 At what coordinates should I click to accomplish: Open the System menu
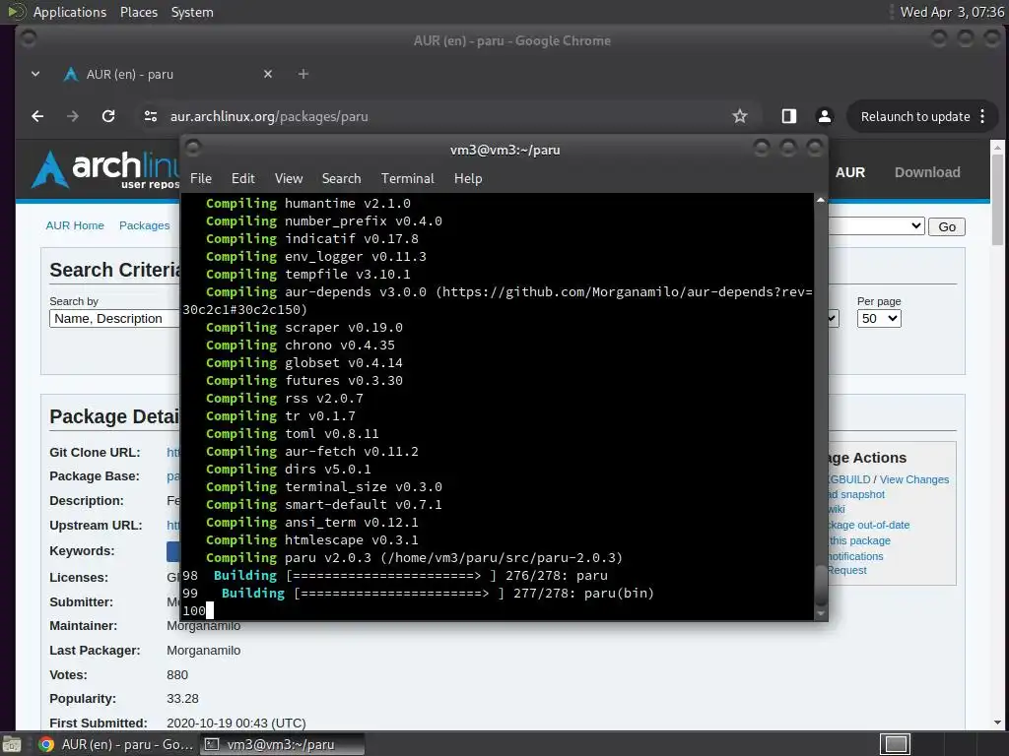point(192,12)
